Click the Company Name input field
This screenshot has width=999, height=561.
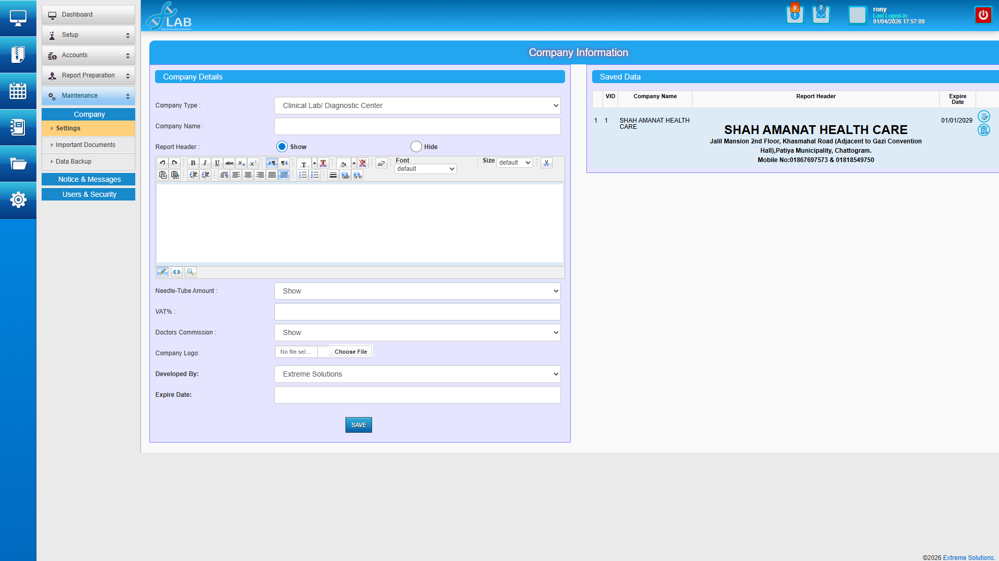tap(417, 126)
